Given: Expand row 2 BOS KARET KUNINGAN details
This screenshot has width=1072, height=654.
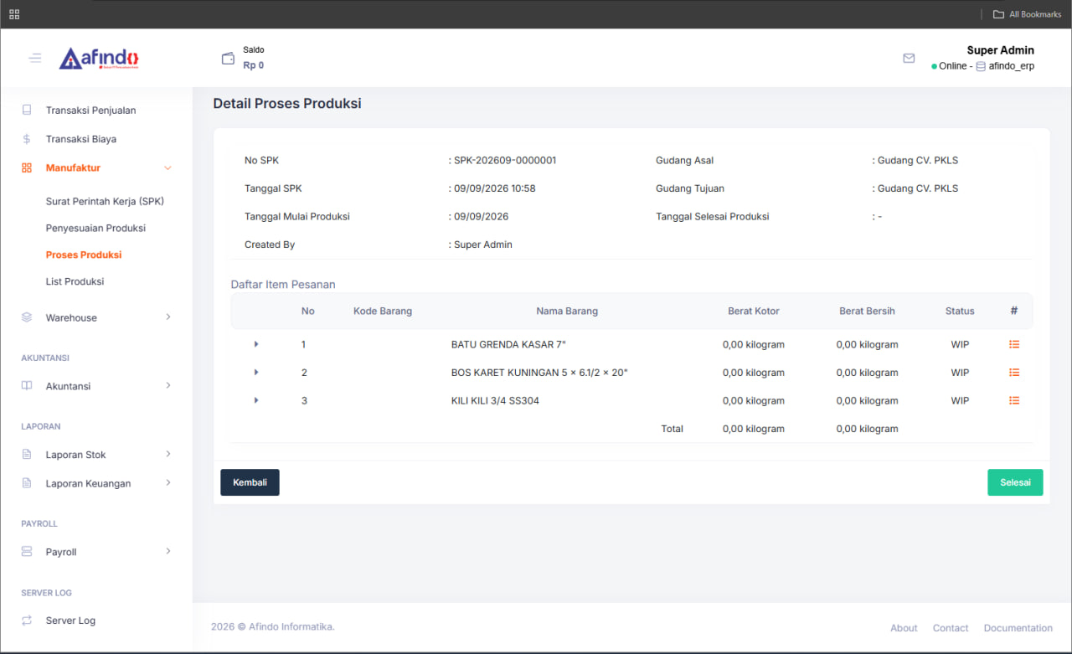Looking at the screenshot, I should 256,373.
